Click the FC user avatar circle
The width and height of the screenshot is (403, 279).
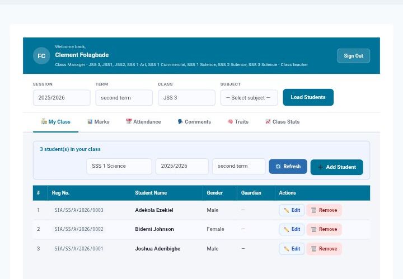pos(41,56)
